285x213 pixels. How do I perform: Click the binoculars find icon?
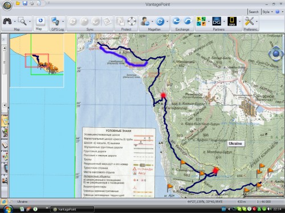pyautogui.click(x=7, y=22)
